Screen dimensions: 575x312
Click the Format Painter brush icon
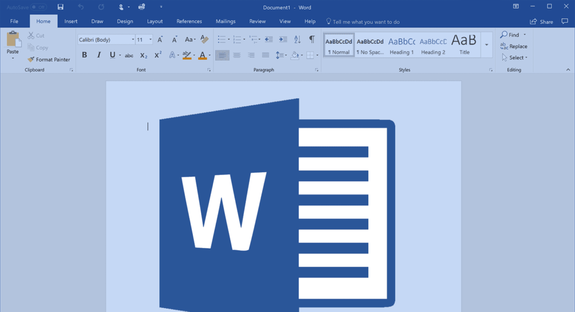pyautogui.click(x=31, y=60)
